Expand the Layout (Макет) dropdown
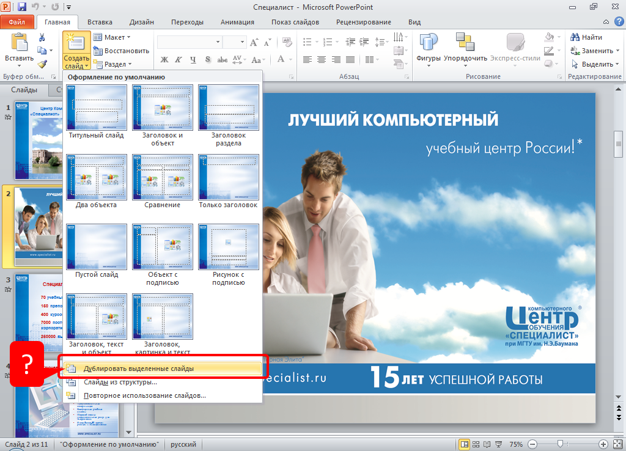The image size is (626, 451). tap(113, 37)
